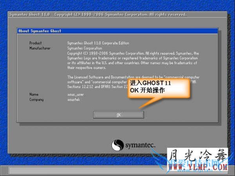The width and height of the screenshot is (235, 176).
Task: Select the Manufacturer label
Action: click(x=40, y=48)
